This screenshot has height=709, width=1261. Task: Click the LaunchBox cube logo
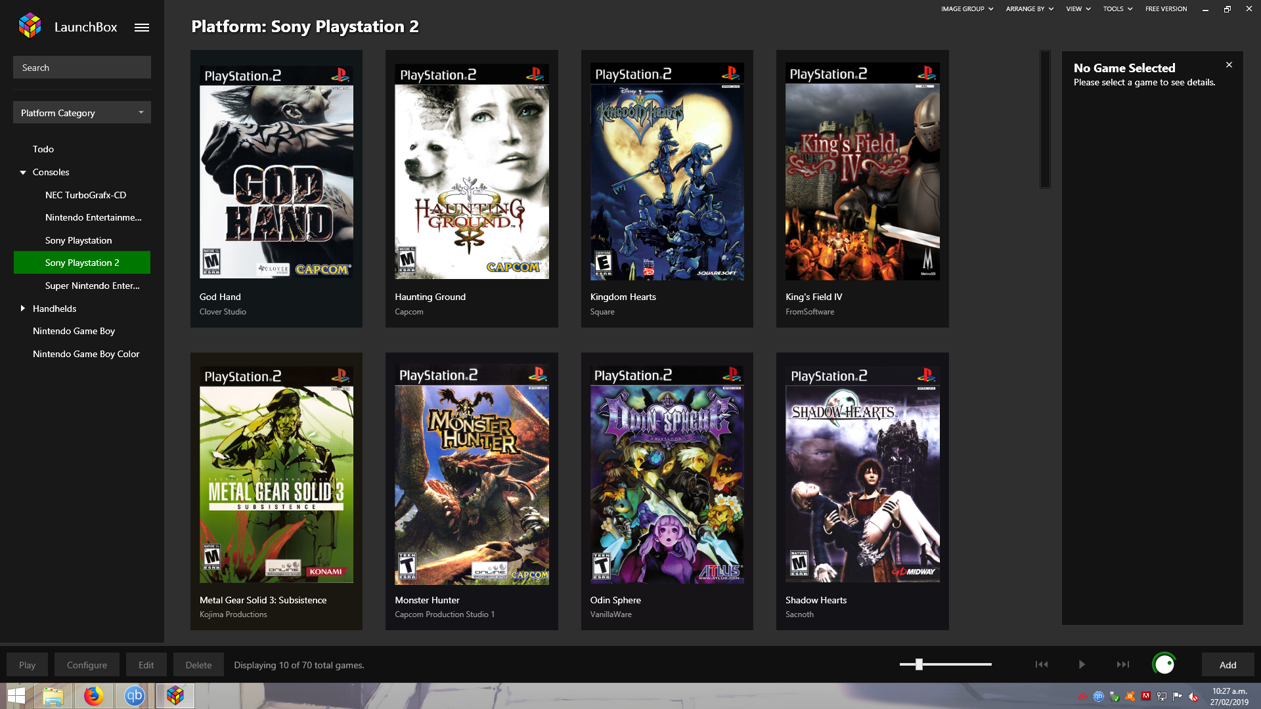point(30,26)
